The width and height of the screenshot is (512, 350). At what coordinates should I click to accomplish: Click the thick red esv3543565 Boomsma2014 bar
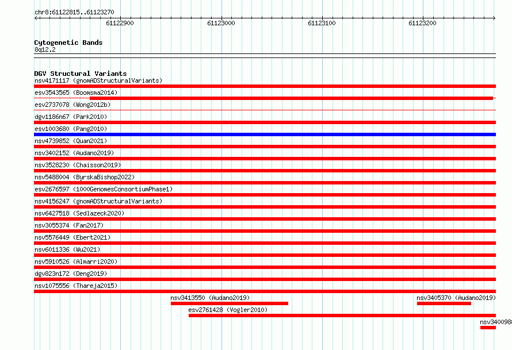point(291,98)
